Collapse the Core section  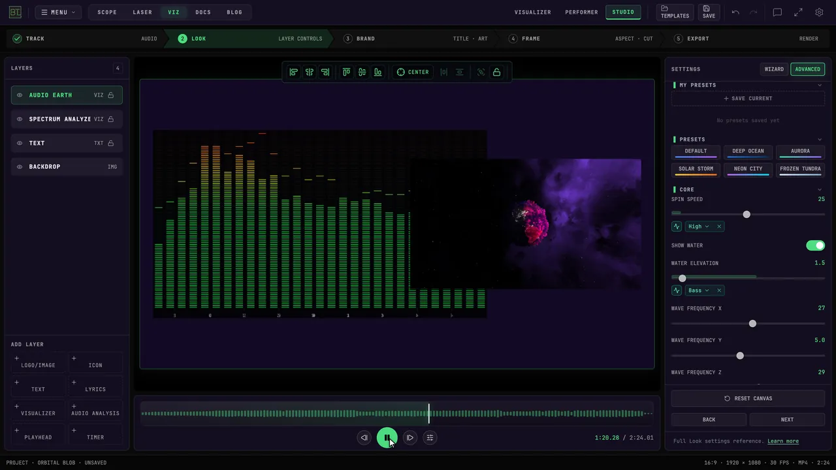click(x=820, y=189)
